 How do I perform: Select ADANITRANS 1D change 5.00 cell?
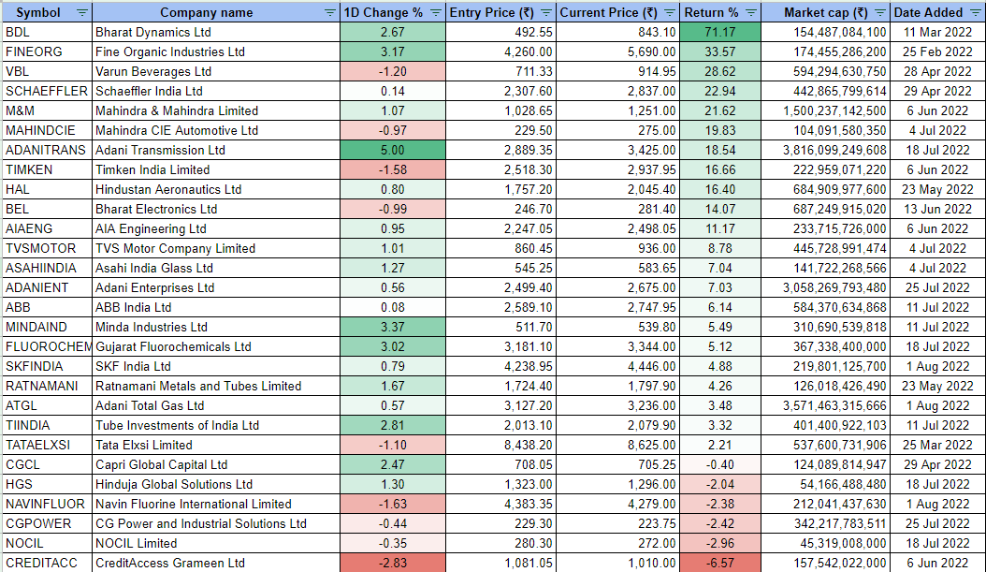392,151
